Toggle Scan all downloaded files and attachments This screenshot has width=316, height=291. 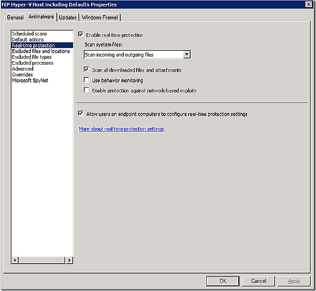click(87, 70)
